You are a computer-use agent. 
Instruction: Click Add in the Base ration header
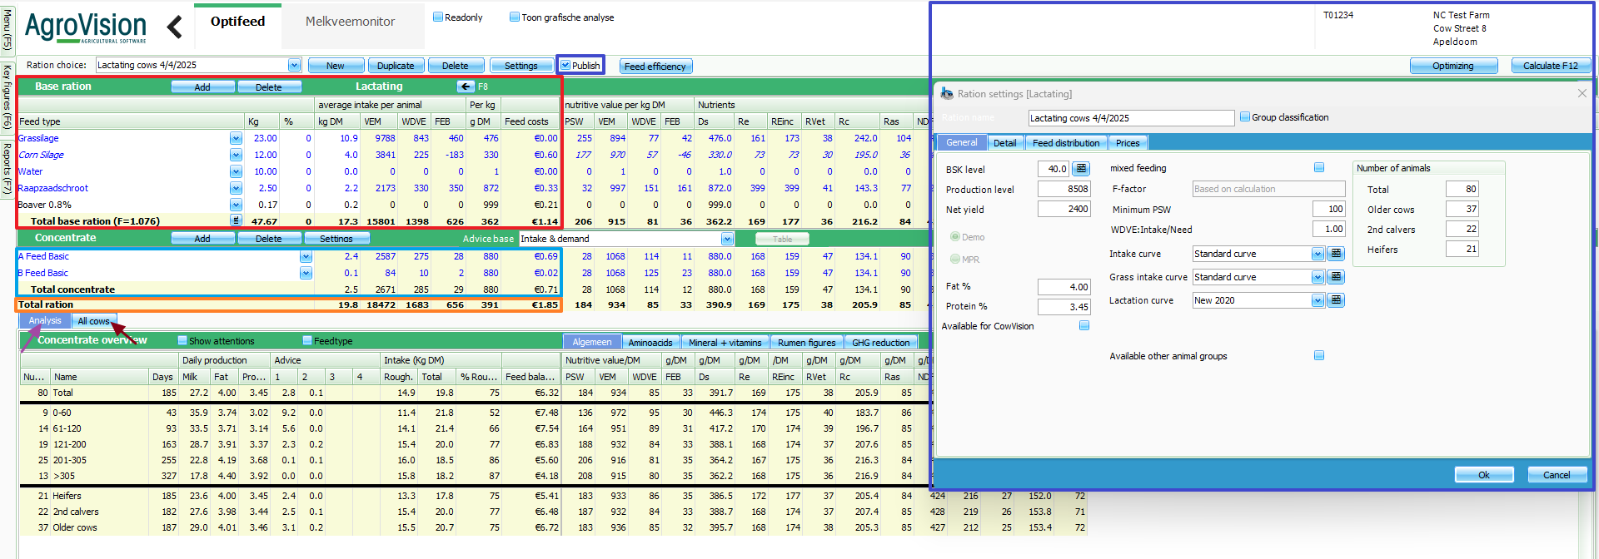point(202,87)
